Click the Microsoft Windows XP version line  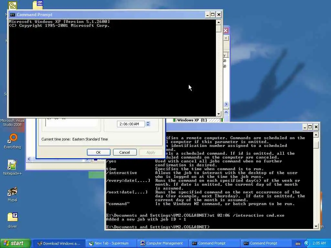(x=59, y=22)
